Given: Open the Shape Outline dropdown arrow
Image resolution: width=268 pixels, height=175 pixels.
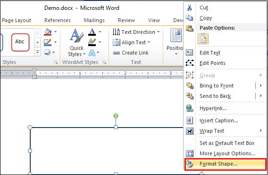Looking at the screenshot, I should (x=55, y=42).
